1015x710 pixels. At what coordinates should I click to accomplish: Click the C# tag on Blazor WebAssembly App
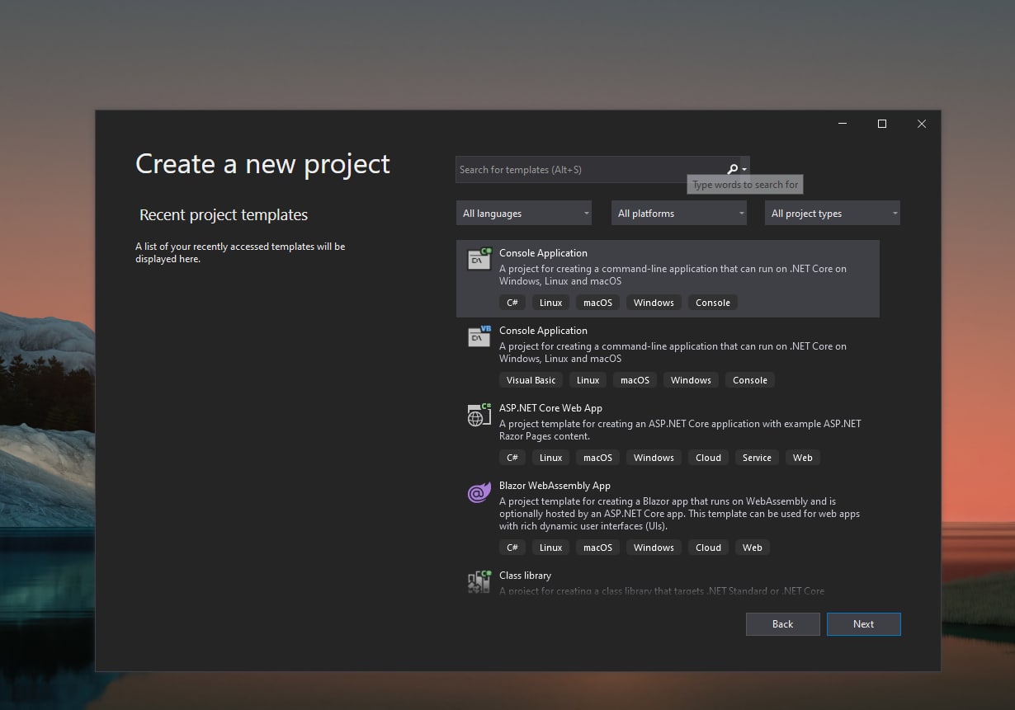[x=512, y=547]
